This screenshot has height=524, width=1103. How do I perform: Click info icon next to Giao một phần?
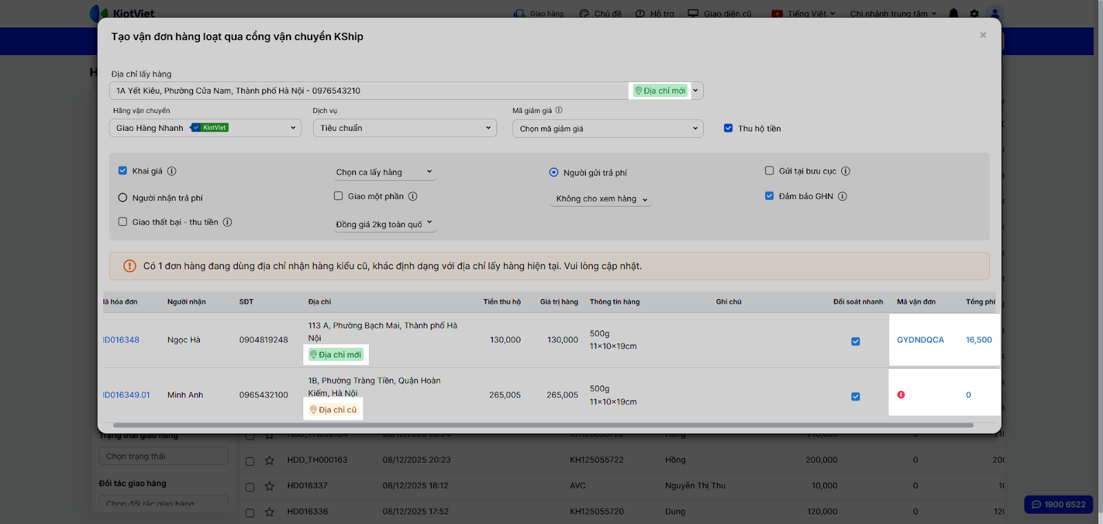[413, 196]
